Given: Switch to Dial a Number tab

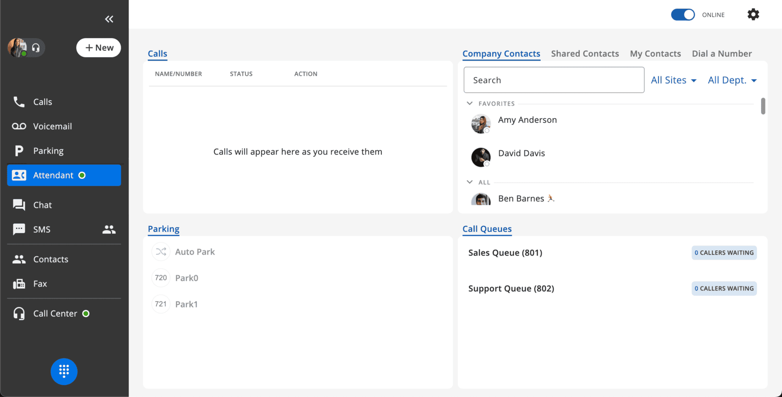Looking at the screenshot, I should pyautogui.click(x=721, y=54).
